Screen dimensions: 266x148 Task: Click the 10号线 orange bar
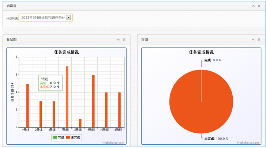[x=106, y=110]
